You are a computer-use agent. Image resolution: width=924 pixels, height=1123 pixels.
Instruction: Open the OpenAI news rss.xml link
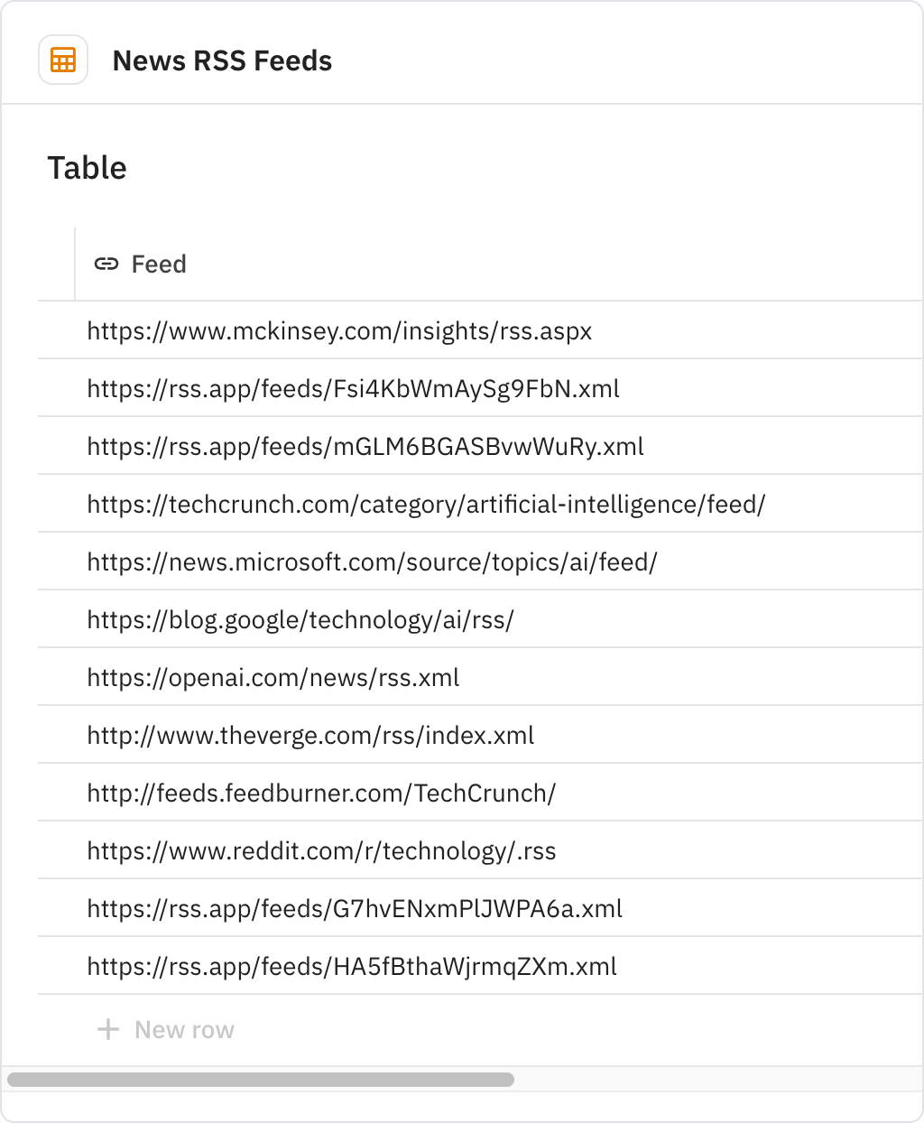pos(273,677)
